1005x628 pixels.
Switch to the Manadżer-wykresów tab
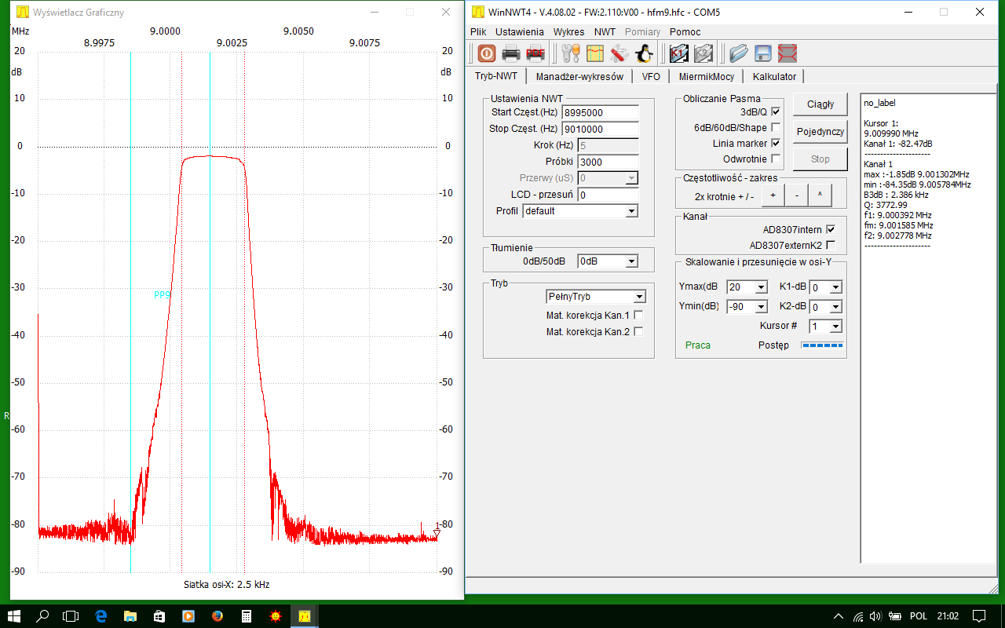point(579,77)
